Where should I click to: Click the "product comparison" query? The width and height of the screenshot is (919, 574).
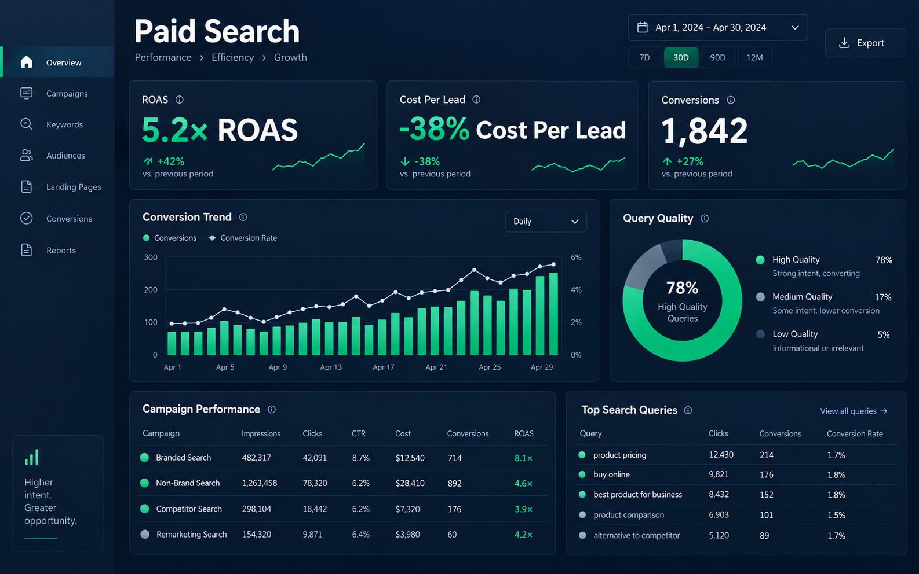(x=629, y=515)
